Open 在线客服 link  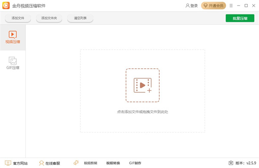(x=53, y=163)
